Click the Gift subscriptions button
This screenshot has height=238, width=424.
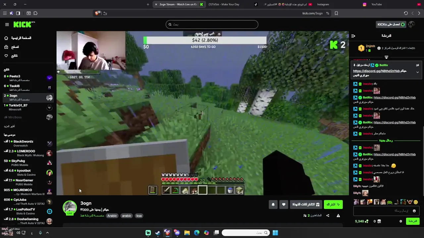[306, 205]
